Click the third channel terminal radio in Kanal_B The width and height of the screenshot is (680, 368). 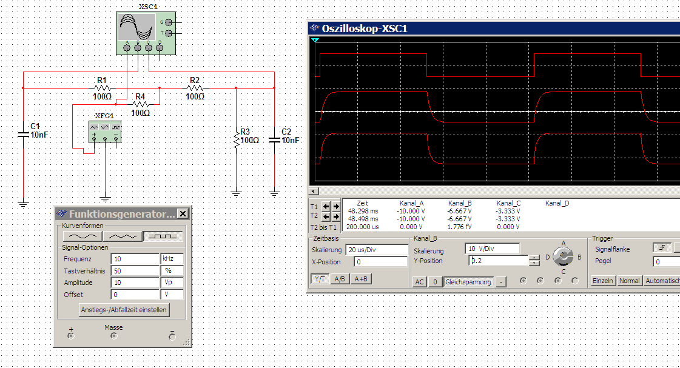pyautogui.click(x=557, y=281)
